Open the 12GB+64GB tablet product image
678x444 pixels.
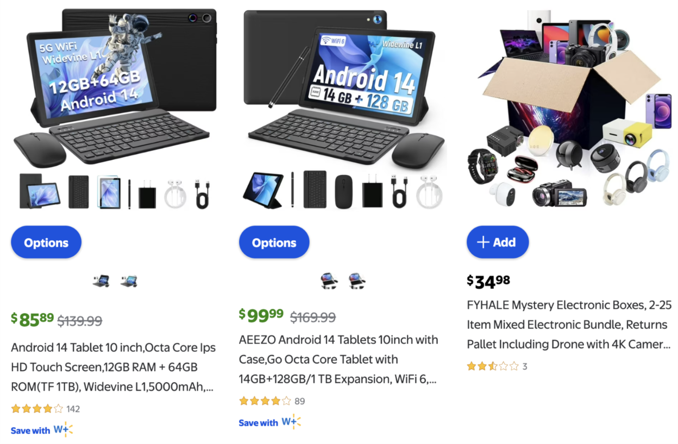(x=114, y=109)
